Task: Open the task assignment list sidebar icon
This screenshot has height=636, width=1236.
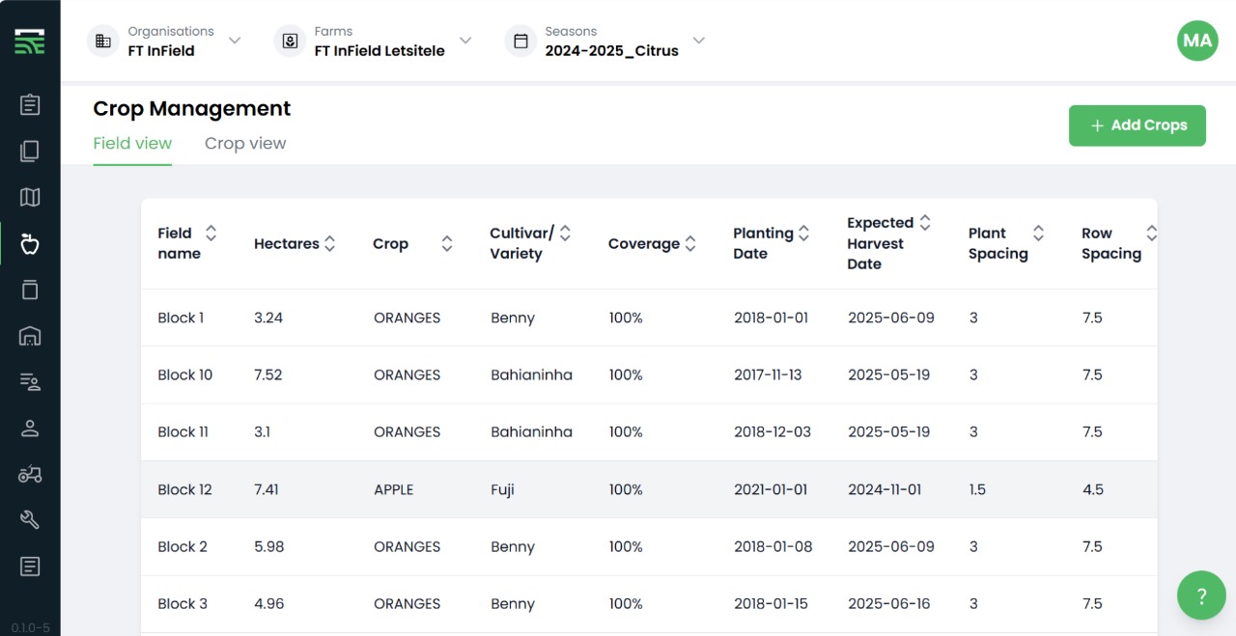Action: tap(30, 382)
